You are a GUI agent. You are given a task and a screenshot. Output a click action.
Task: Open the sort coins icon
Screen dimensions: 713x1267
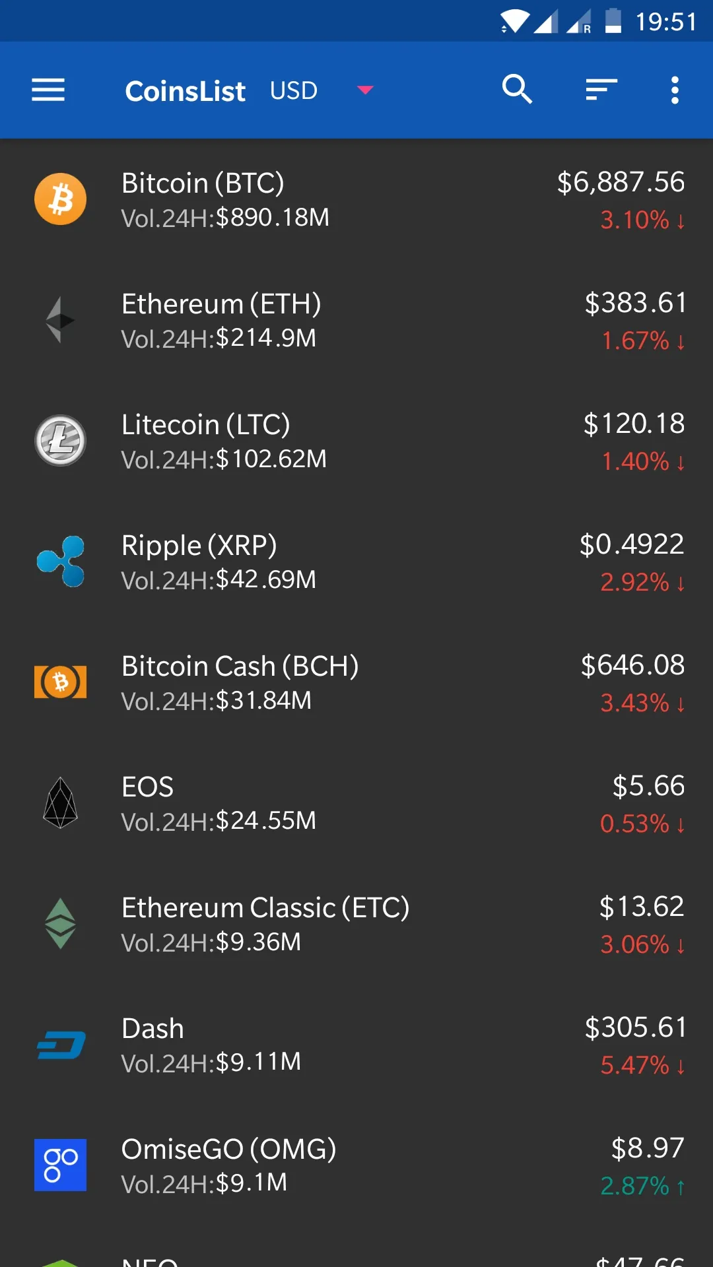[601, 90]
